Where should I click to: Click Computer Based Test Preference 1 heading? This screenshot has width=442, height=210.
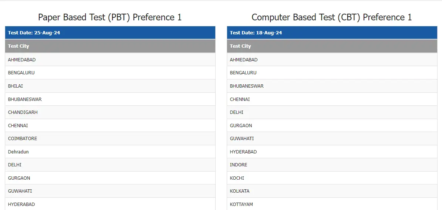click(332, 17)
